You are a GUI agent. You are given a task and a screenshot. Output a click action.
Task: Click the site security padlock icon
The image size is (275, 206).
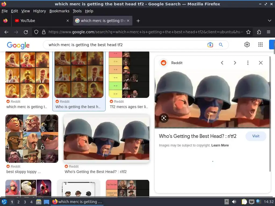tap(44, 32)
